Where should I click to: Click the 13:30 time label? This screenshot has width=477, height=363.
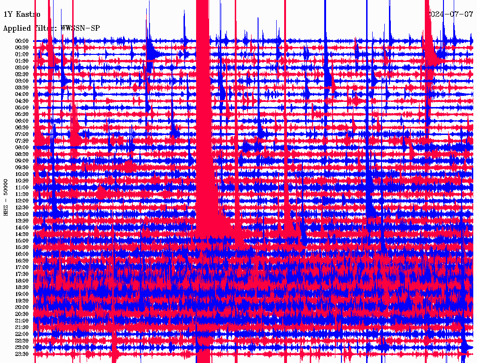point(22,221)
